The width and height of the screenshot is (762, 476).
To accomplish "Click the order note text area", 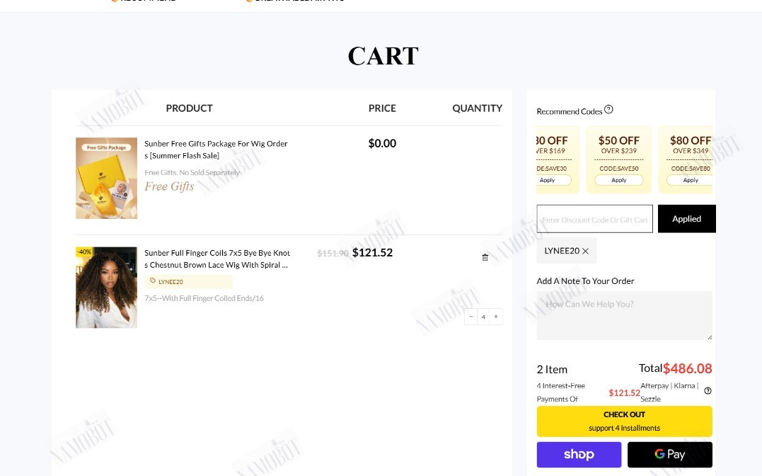I will (625, 315).
